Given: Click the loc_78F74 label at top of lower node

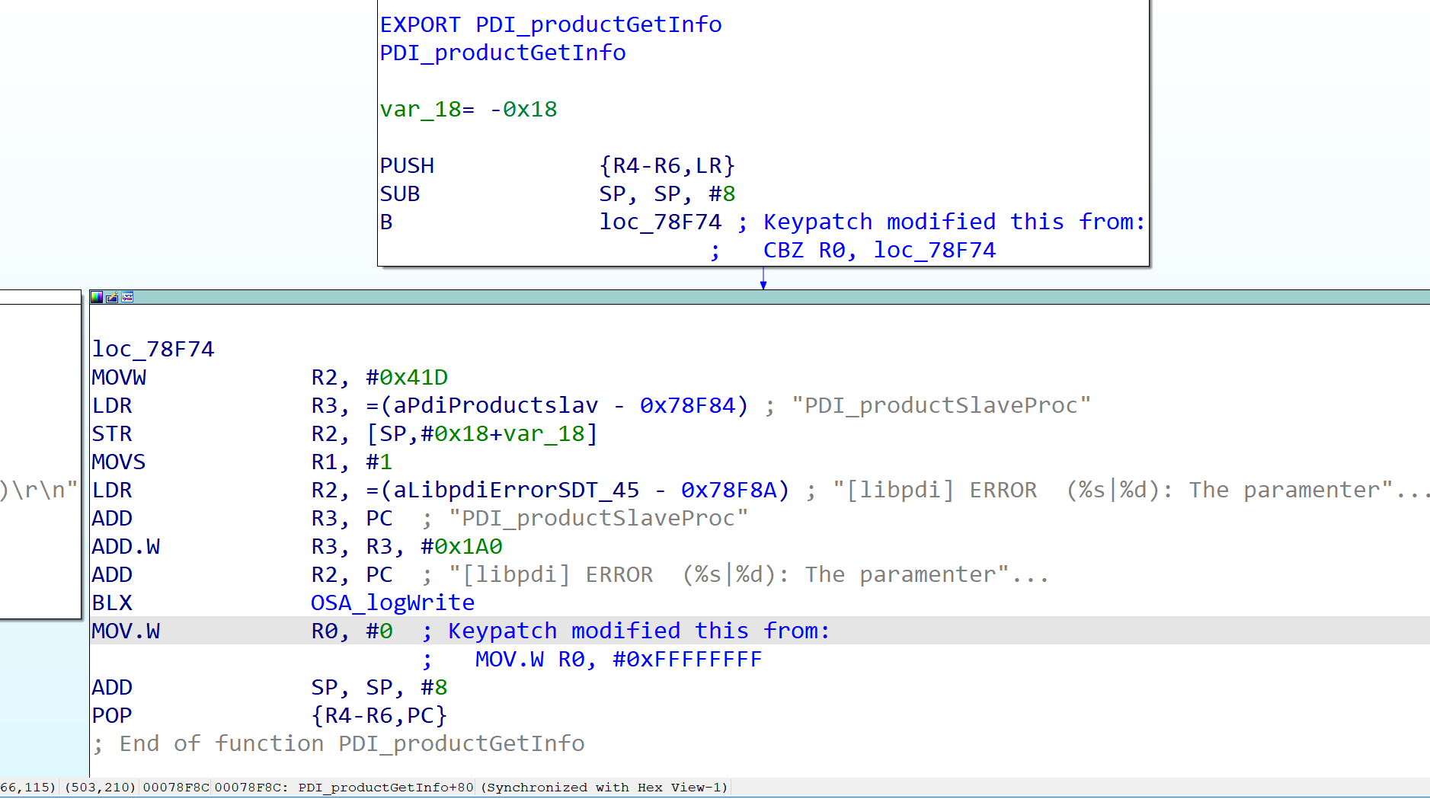Looking at the screenshot, I should click(x=153, y=349).
